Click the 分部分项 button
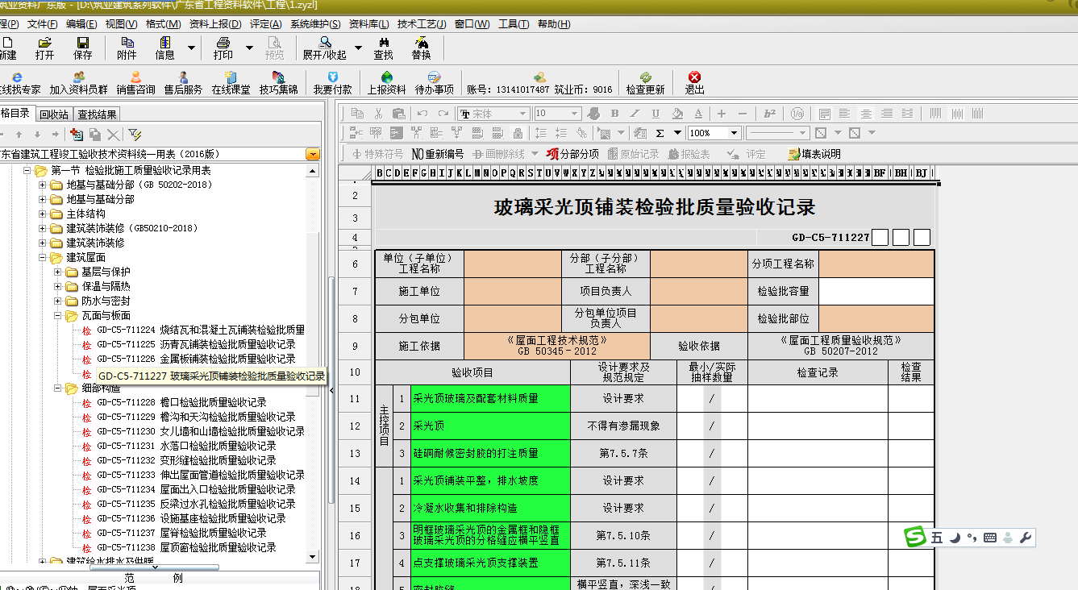The height and width of the screenshot is (590, 1078). pos(572,153)
